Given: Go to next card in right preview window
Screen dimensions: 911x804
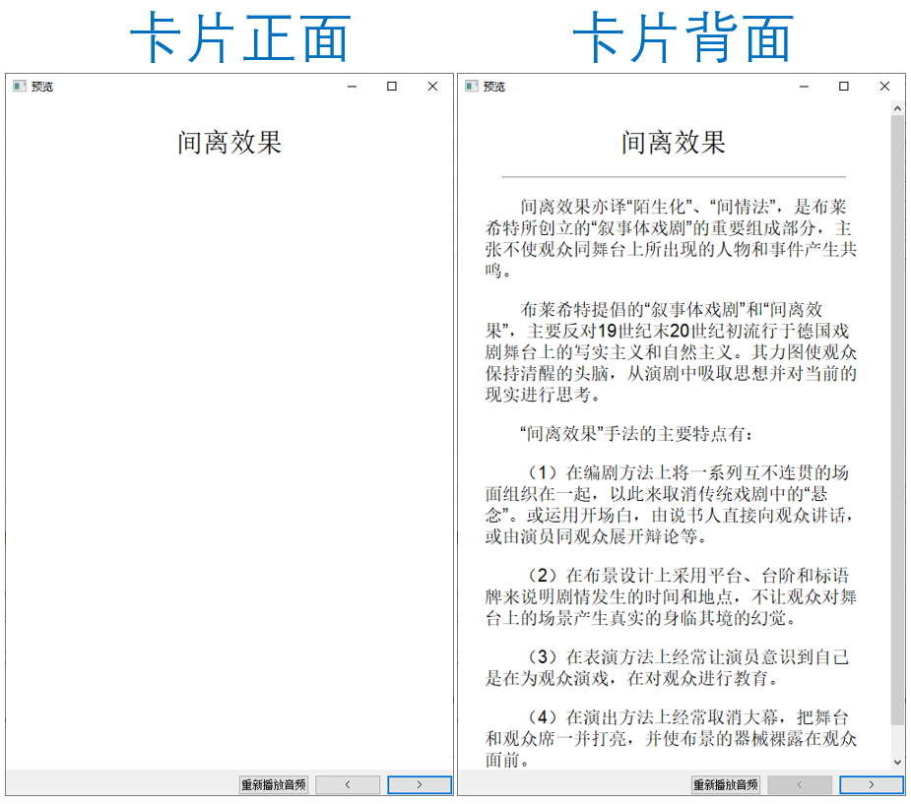Looking at the screenshot, I should tap(872, 785).
